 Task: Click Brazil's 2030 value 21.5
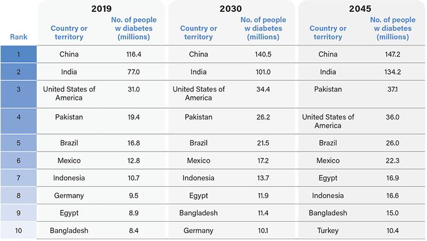coord(263,143)
